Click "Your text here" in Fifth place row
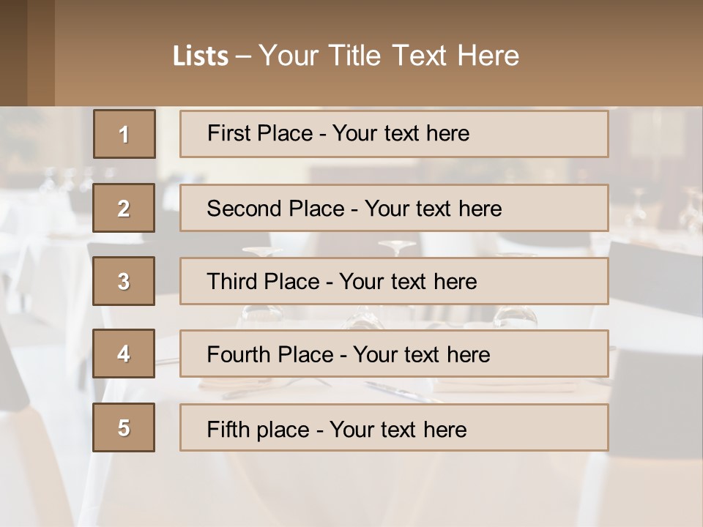 (398, 429)
